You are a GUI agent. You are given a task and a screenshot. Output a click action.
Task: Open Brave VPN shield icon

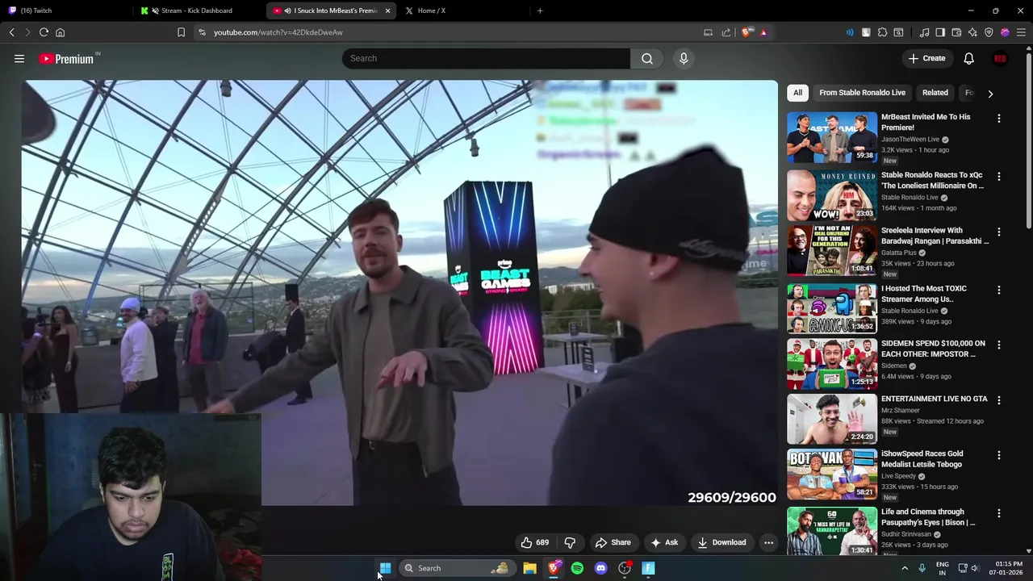[989, 32]
